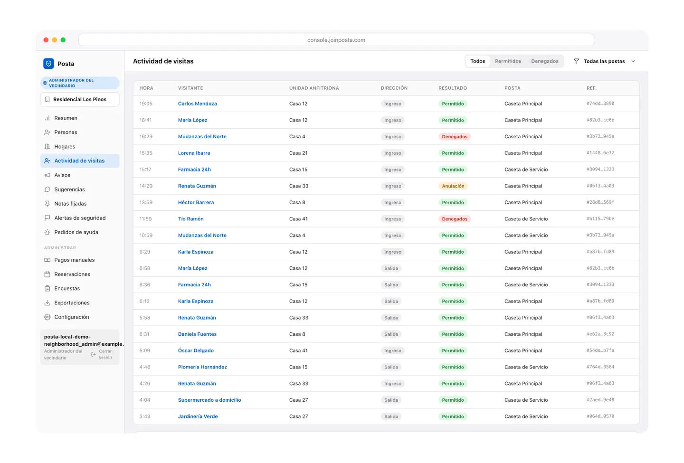Click the Administrador del vecindario badge
Viewport: 684px width, 463px height.
80,83
